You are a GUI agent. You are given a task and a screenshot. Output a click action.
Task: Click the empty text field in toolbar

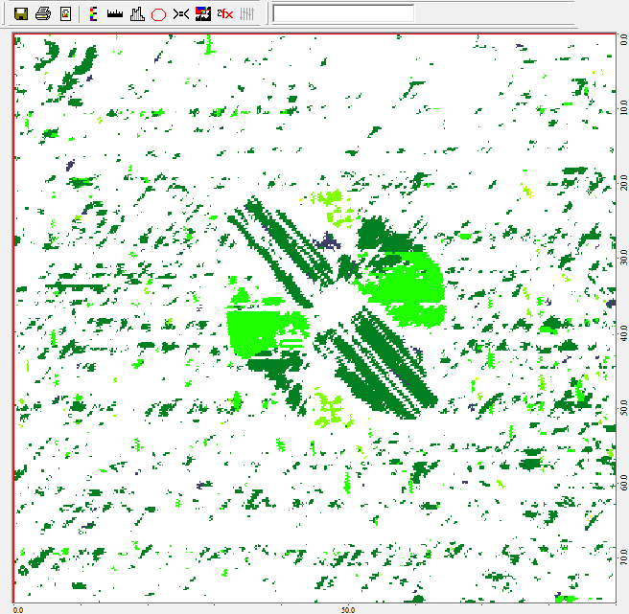click(x=343, y=13)
